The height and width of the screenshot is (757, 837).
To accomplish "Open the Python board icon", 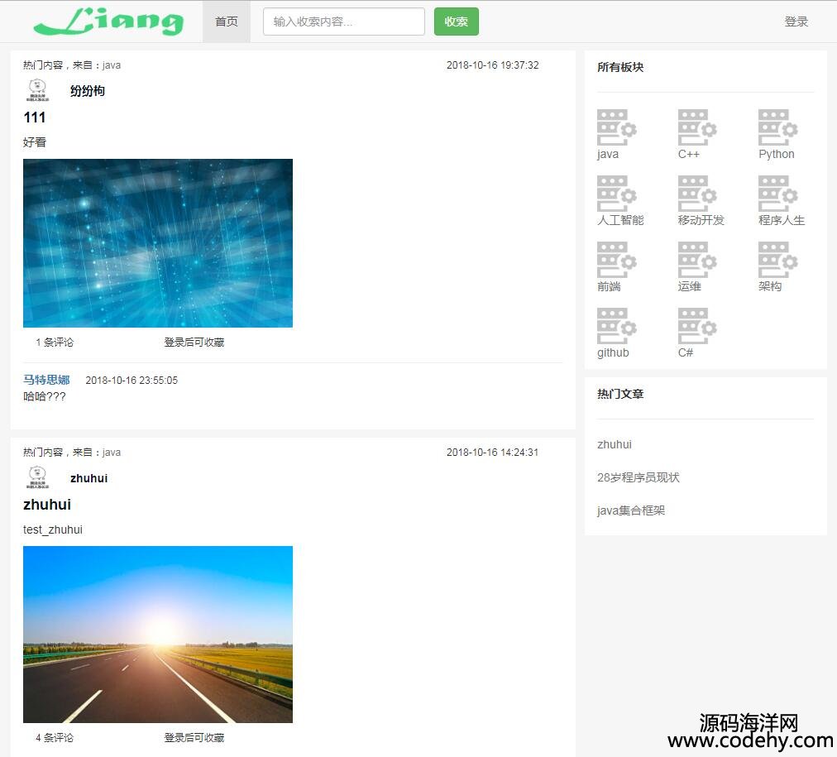I will [x=777, y=127].
